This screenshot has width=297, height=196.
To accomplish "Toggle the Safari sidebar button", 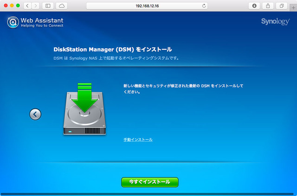I will coord(47,6).
